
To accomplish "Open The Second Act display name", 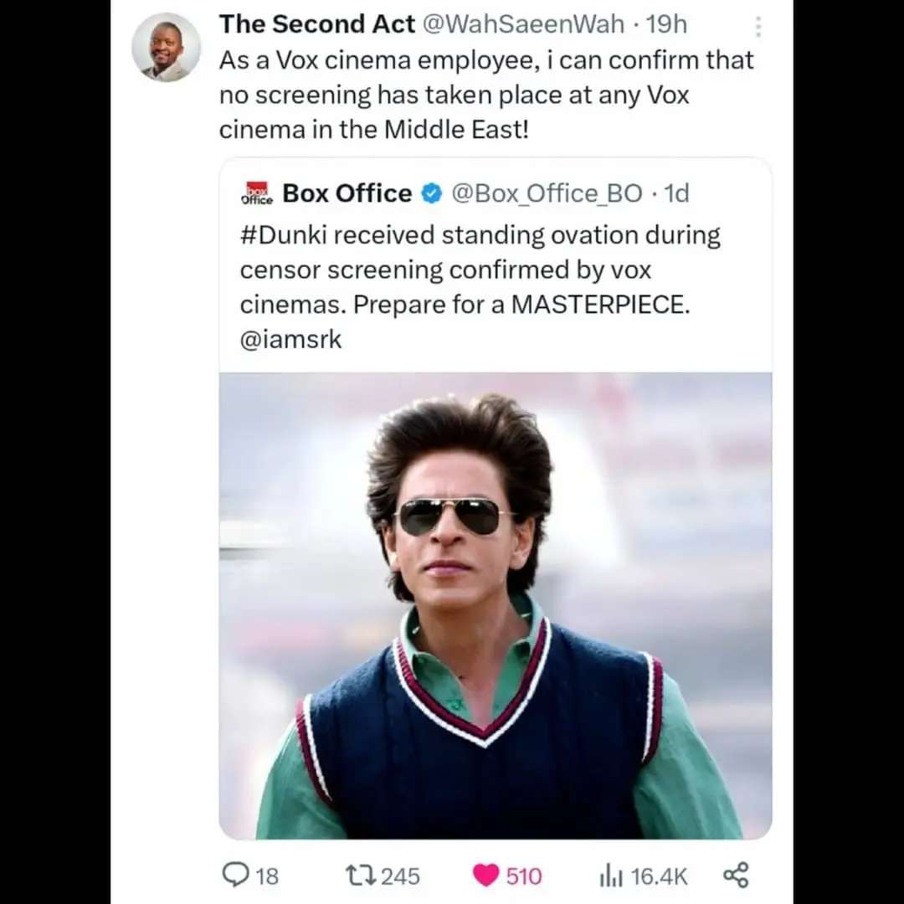I will [x=316, y=24].
